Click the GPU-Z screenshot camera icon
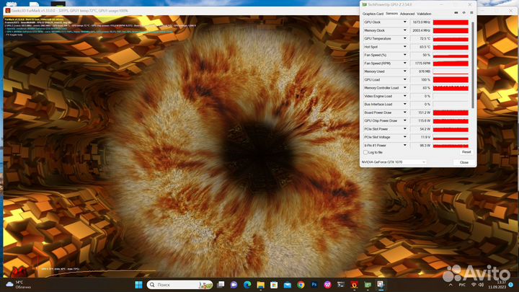 coord(456,13)
